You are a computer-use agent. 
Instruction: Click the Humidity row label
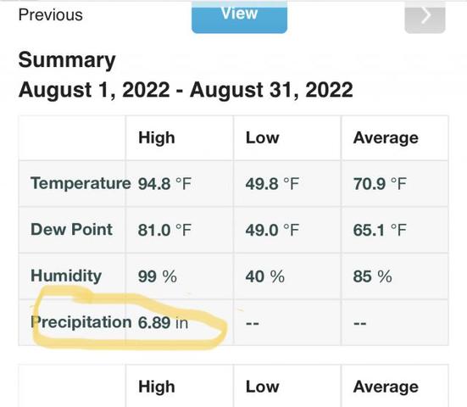click(x=66, y=276)
